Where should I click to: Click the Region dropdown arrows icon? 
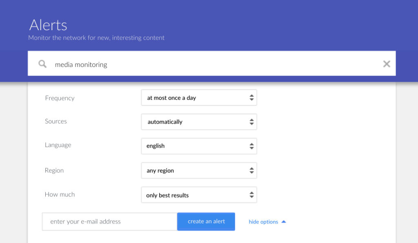tap(251, 170)
